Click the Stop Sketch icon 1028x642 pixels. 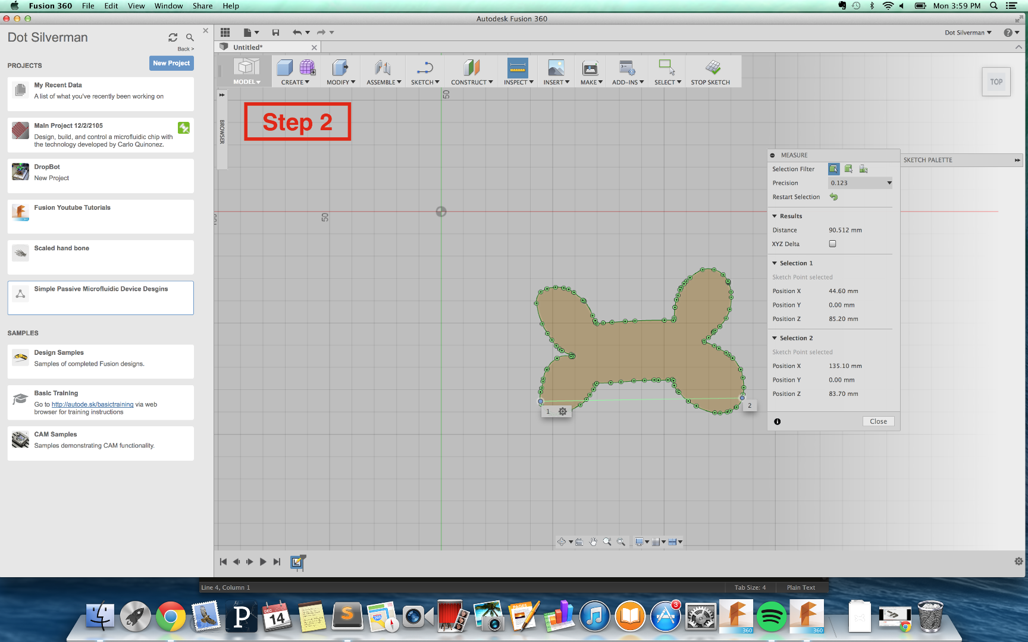click(713, 67)
